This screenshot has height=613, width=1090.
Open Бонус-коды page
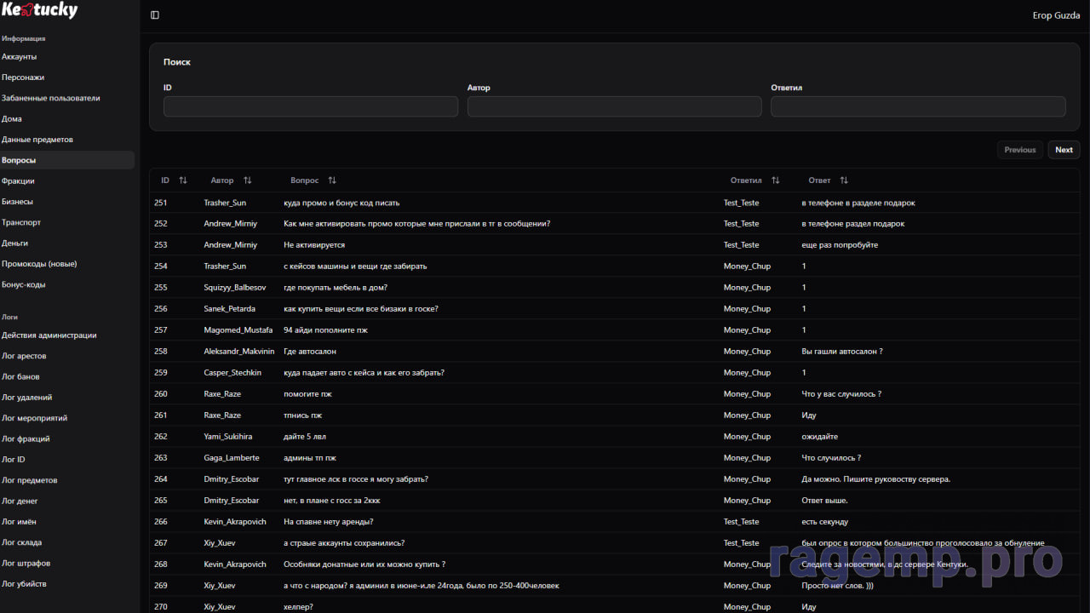click(x=24, y=284)
